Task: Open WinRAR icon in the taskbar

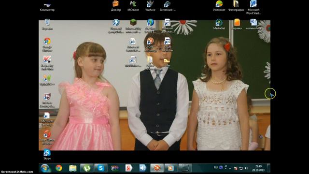Action: pyautogui.click(x=115, y=168)
